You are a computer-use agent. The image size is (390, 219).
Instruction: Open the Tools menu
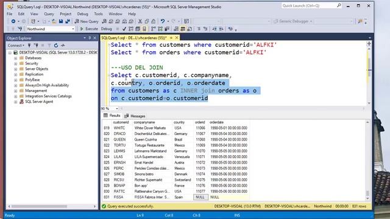[x=98, y=14]
